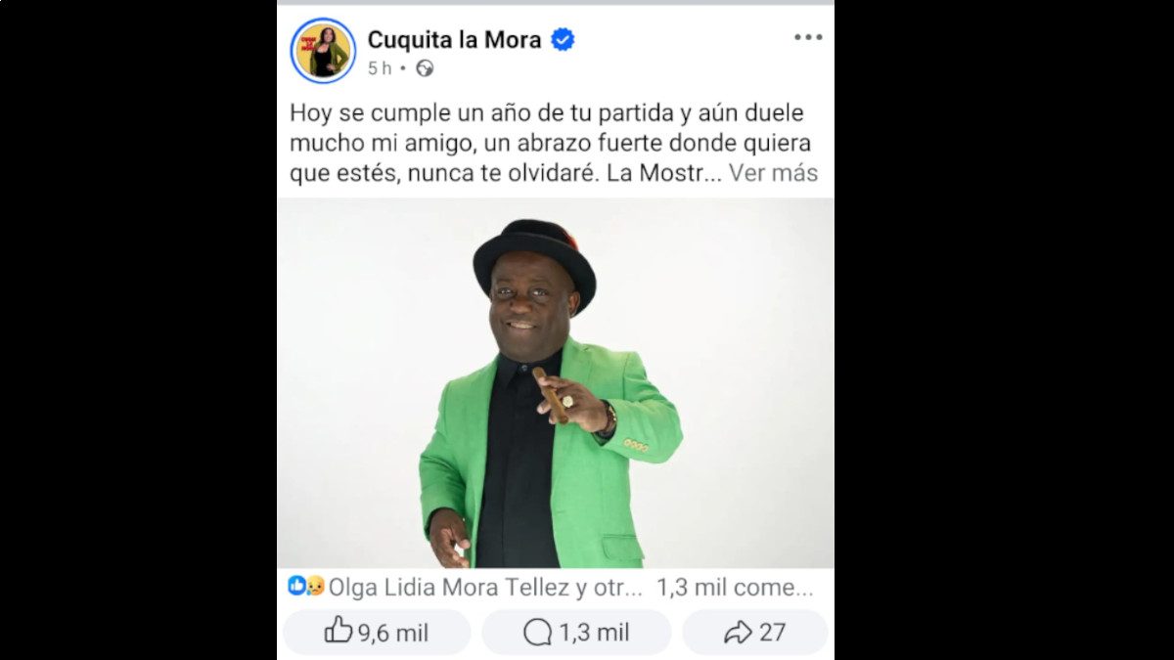Screen dimensions: 1174x660
Task: Click the blue verified badge
Action: (563, 40)
